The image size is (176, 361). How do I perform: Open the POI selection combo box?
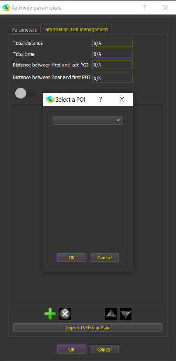click(x=88, y=120)
